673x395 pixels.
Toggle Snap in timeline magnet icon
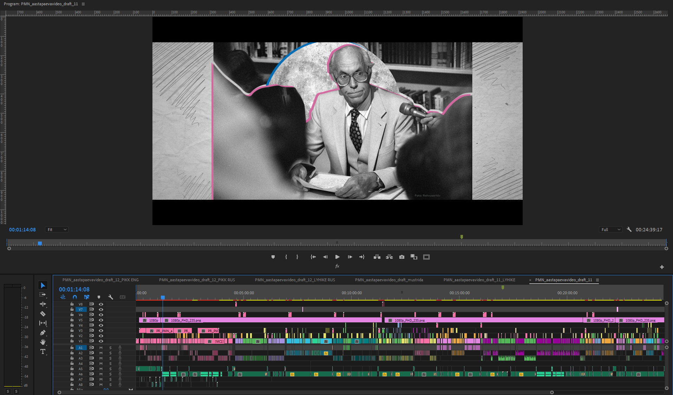(75, 297)
